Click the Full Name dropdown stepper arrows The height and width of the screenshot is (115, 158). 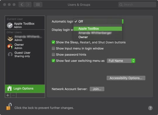pyautogui.click(x=133, y=61)
